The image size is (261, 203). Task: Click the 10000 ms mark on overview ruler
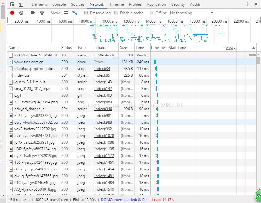pyautogui.click(x=109, y=21)
